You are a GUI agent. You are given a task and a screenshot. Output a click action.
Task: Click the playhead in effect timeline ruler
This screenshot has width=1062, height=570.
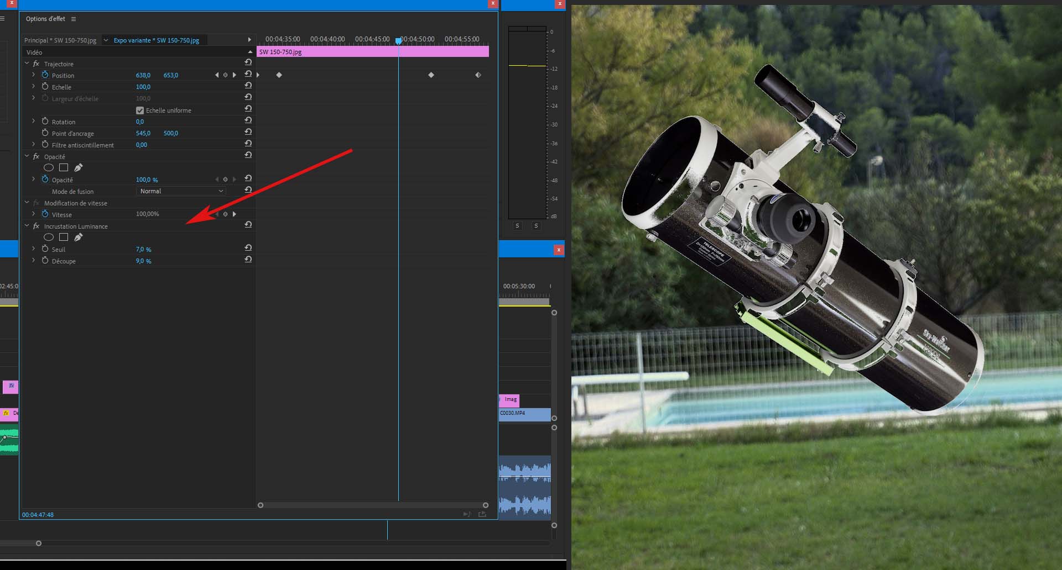pos(398,40)
